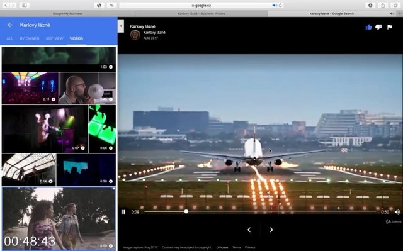Image resolution: width=403 pixels, height=251 pixels.
Task: Switch to the Google My Business tab
Action: 67,14
